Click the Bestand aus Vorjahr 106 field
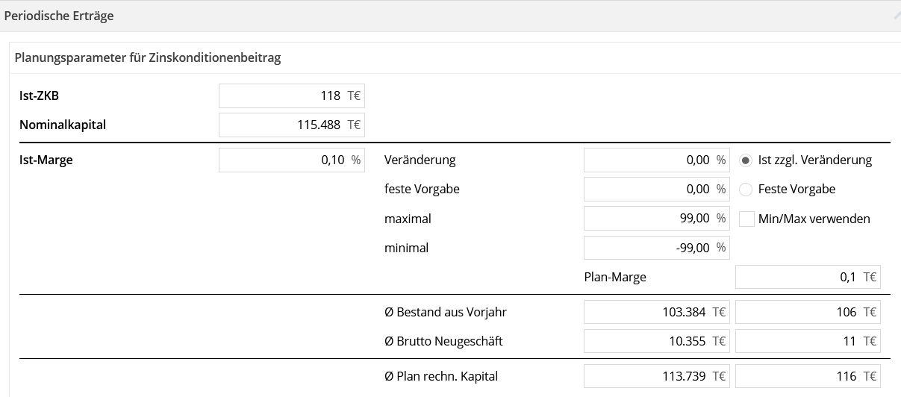Viewport: 901px width, 397px height. click(x=807, y=312)
